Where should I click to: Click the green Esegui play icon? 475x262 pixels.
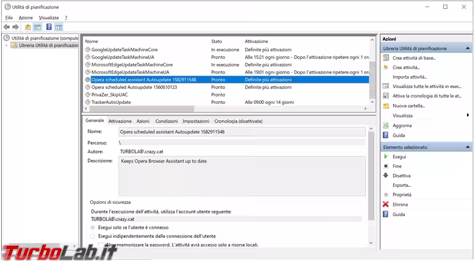(386, 156)
